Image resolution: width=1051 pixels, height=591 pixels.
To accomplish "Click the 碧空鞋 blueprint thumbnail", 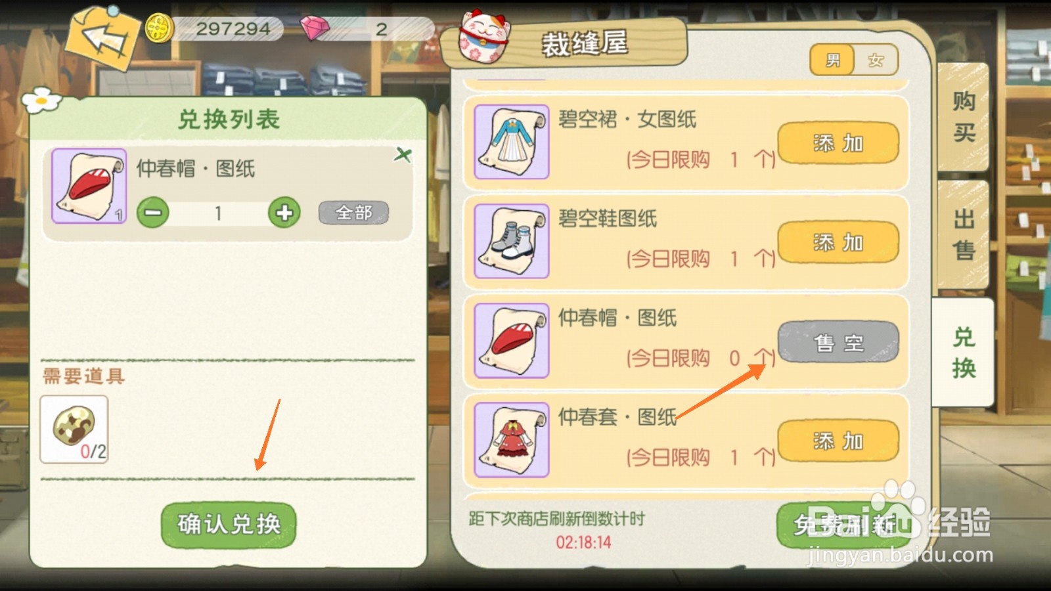I will (512, 241).
